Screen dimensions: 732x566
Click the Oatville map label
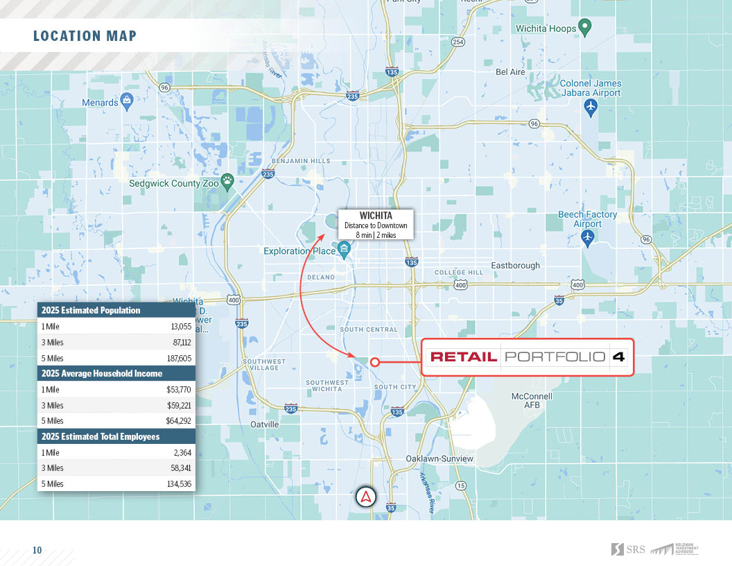coord(265,424)
